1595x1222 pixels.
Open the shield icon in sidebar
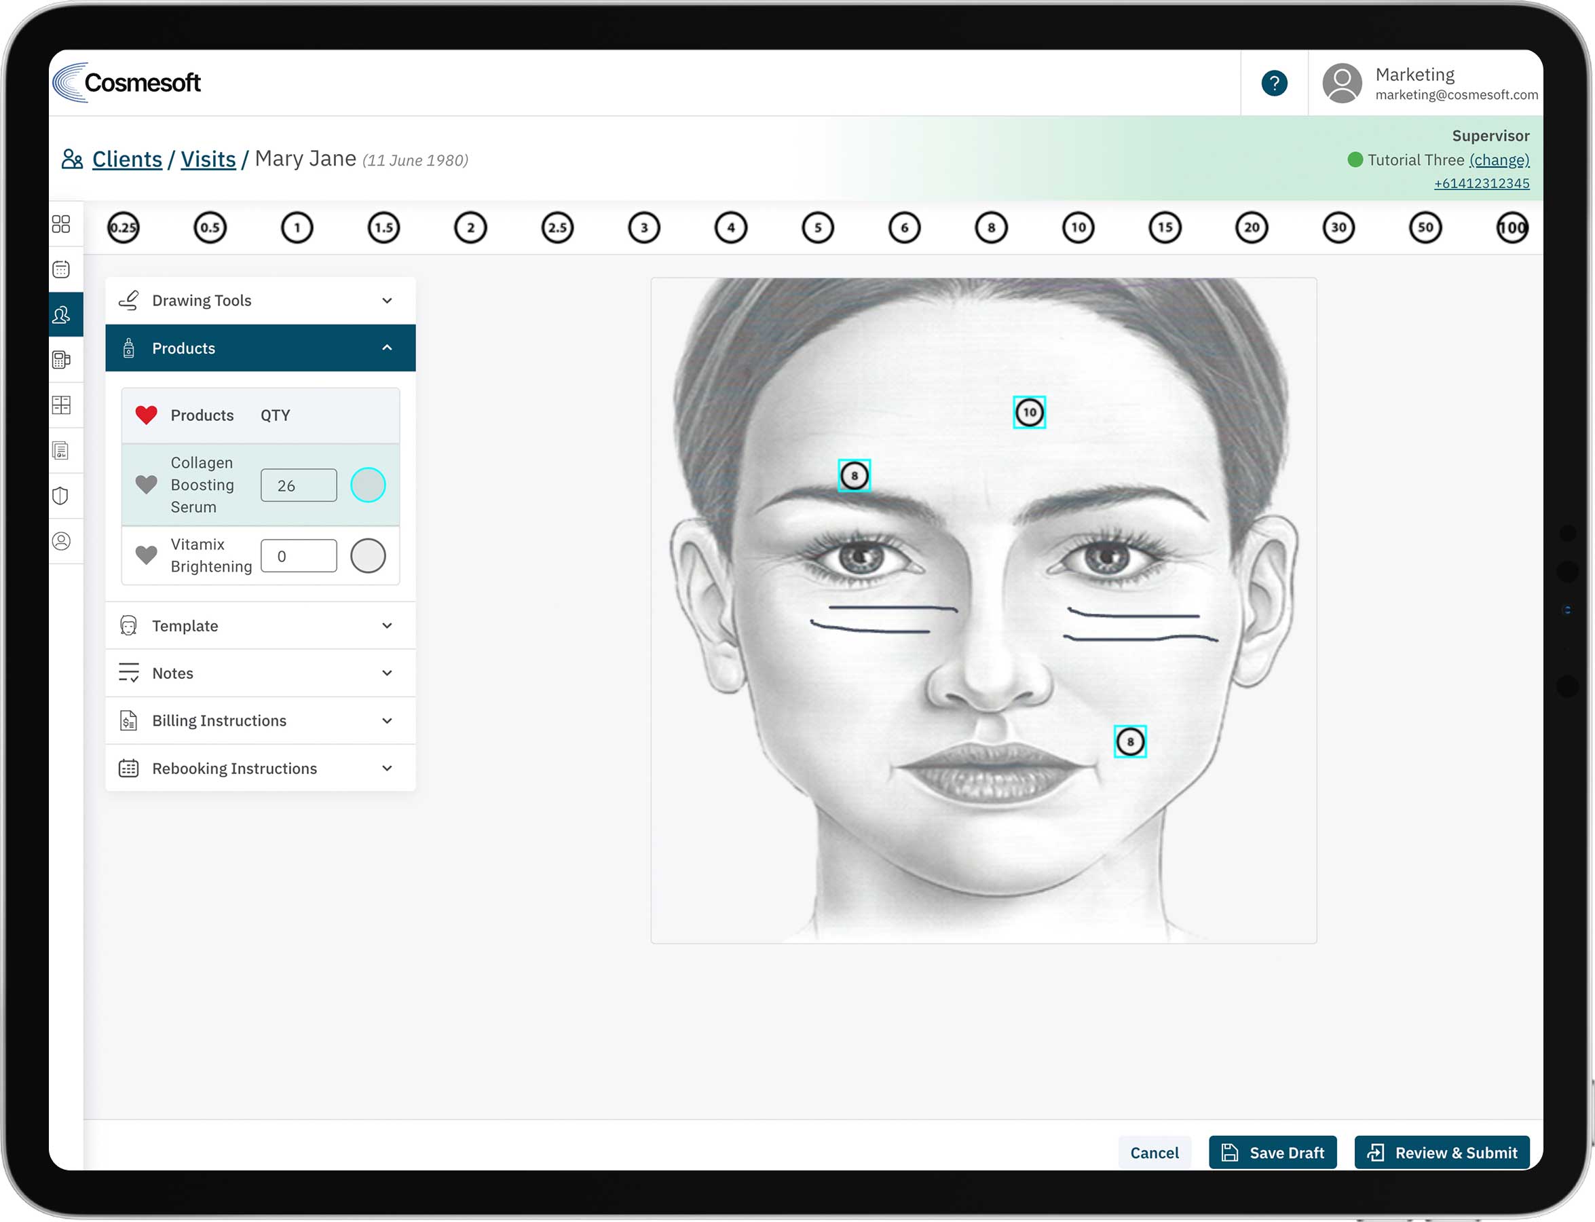(61, 496)
